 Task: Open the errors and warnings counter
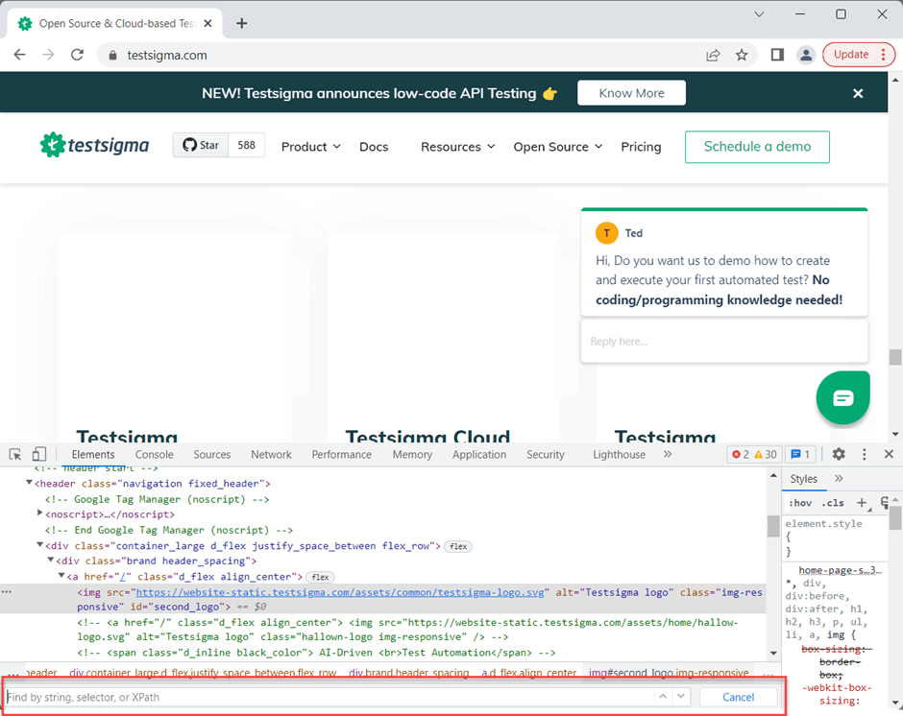(x=754, y=454)
